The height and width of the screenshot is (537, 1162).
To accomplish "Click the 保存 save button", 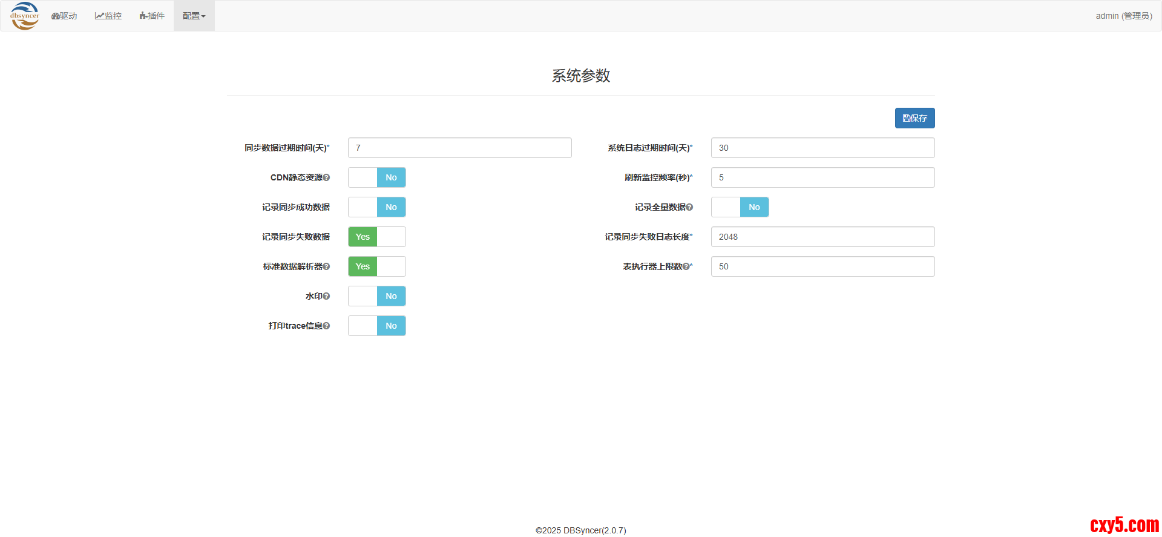I will coord(914,118).
